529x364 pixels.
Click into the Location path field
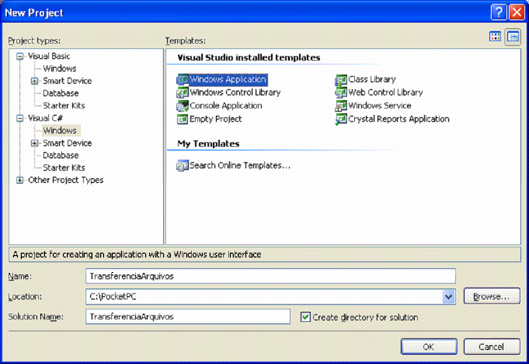(x=264, y=297)
